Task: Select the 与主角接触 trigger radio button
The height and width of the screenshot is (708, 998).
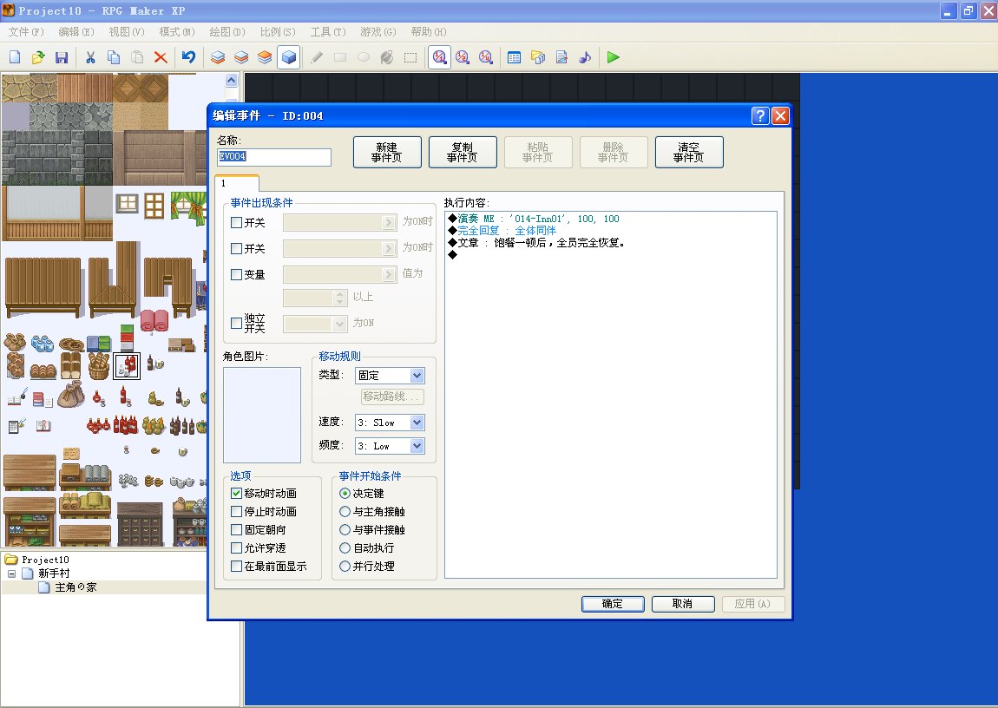Action: tap(345, 511)
